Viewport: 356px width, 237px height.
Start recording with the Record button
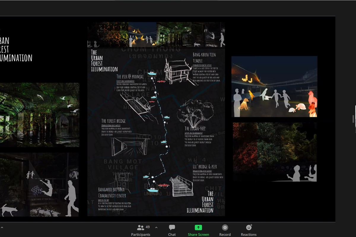tap(225, 231)
